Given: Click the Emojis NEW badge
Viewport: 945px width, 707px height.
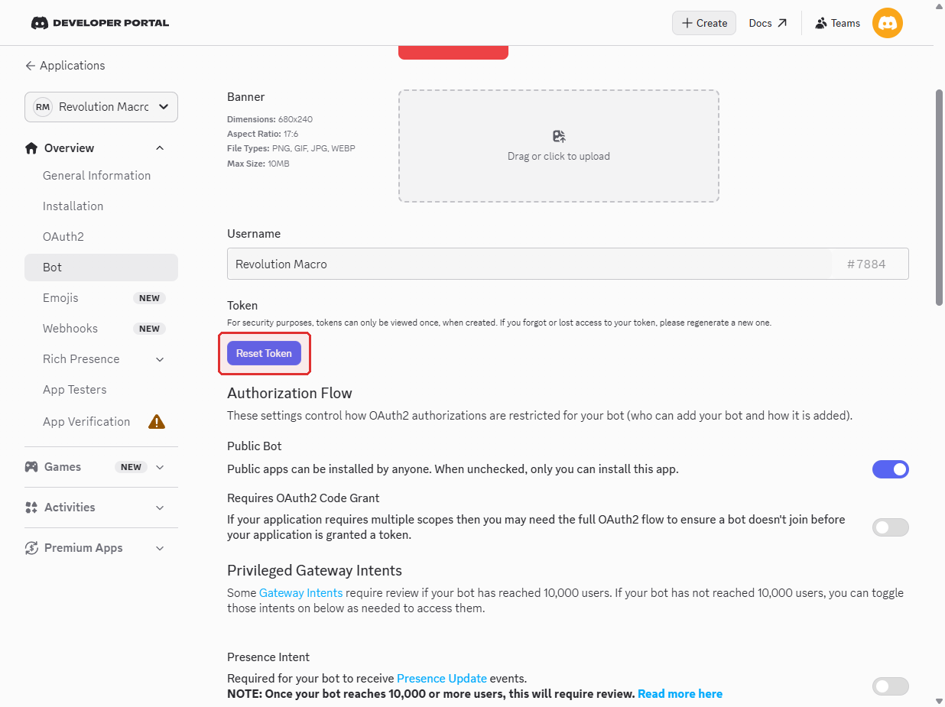Looking at the screenshot, I should (149, 298).
